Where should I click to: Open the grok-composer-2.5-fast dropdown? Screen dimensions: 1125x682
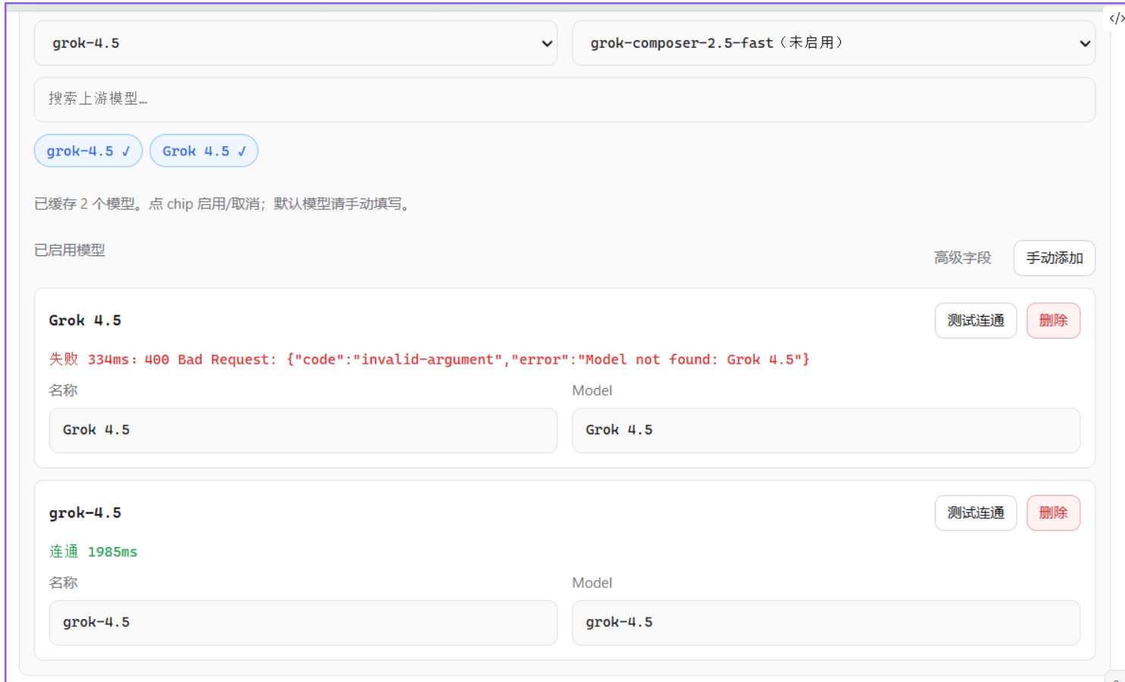pos(833,43)
